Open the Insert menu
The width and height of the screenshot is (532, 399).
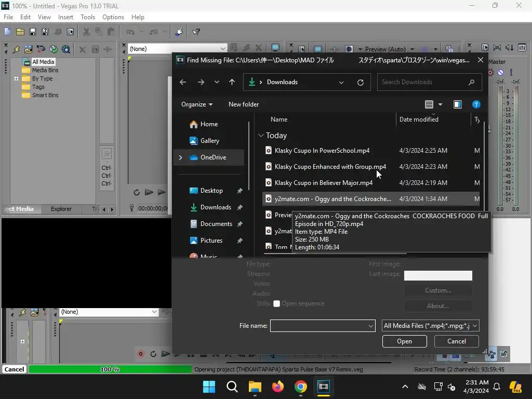pyautogui.click(x=65, y=17)
